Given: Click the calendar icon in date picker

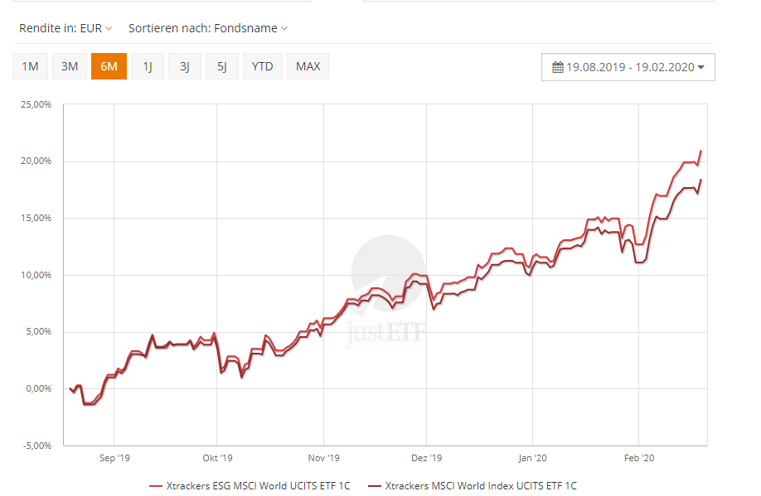Looking at the screenshot, I should click(559, 67).
